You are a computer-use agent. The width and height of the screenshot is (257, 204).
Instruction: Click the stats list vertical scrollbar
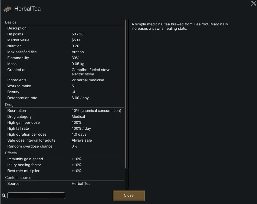pos(127,95)
